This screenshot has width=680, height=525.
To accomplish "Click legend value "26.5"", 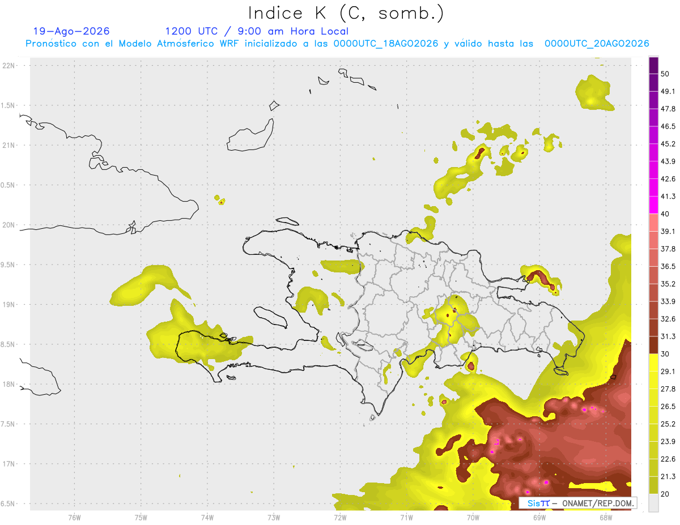I will [x=668, y=407].
